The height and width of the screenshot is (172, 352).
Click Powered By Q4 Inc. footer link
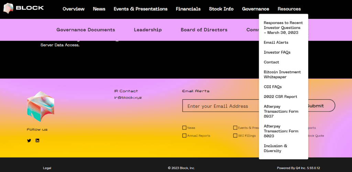coord(298,168)
